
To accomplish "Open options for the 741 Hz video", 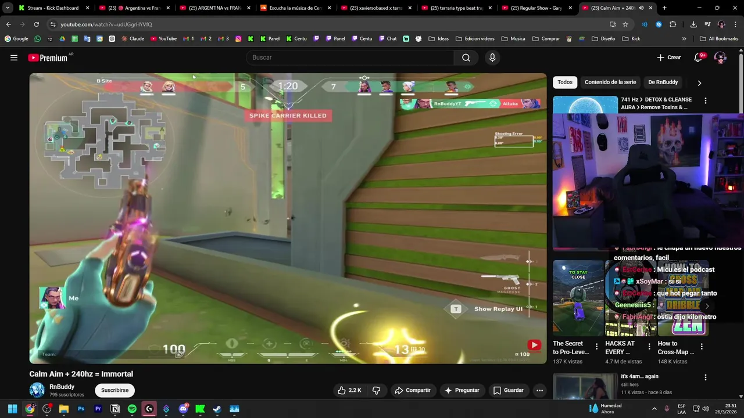I will [x=706, y=100].
